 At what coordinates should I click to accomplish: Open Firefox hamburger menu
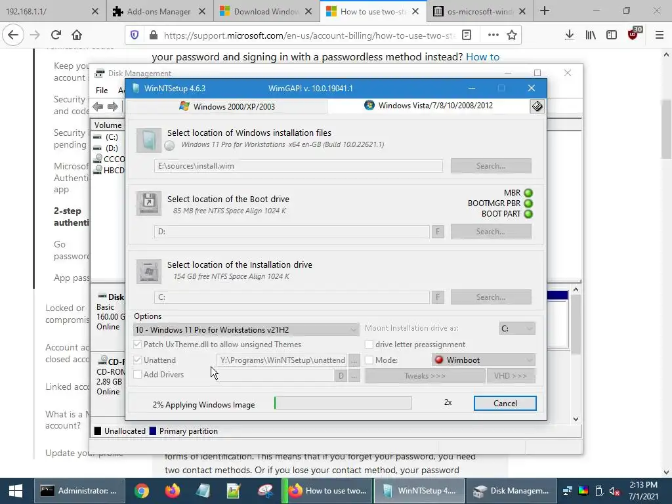click(x=660, y=35)
